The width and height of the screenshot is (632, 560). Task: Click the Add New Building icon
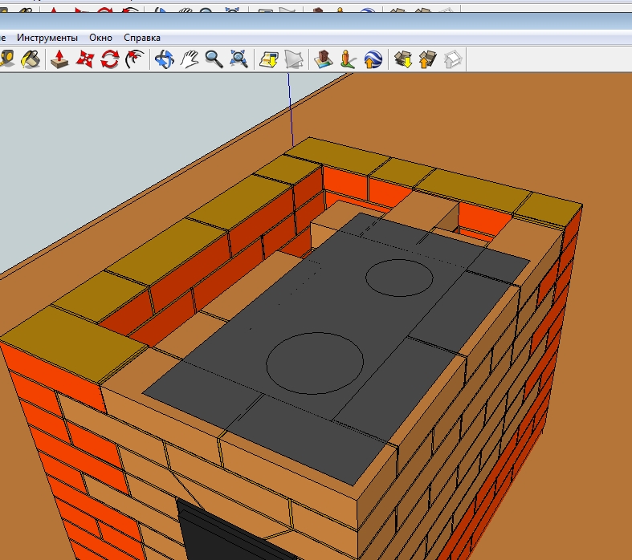pyautogui.click(x=322, y=59)
